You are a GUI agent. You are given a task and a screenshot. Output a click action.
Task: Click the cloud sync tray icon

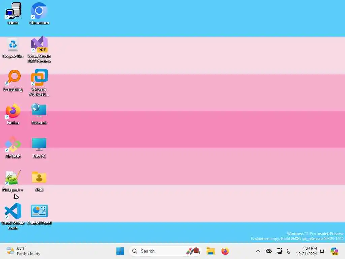tap(269, 251)
